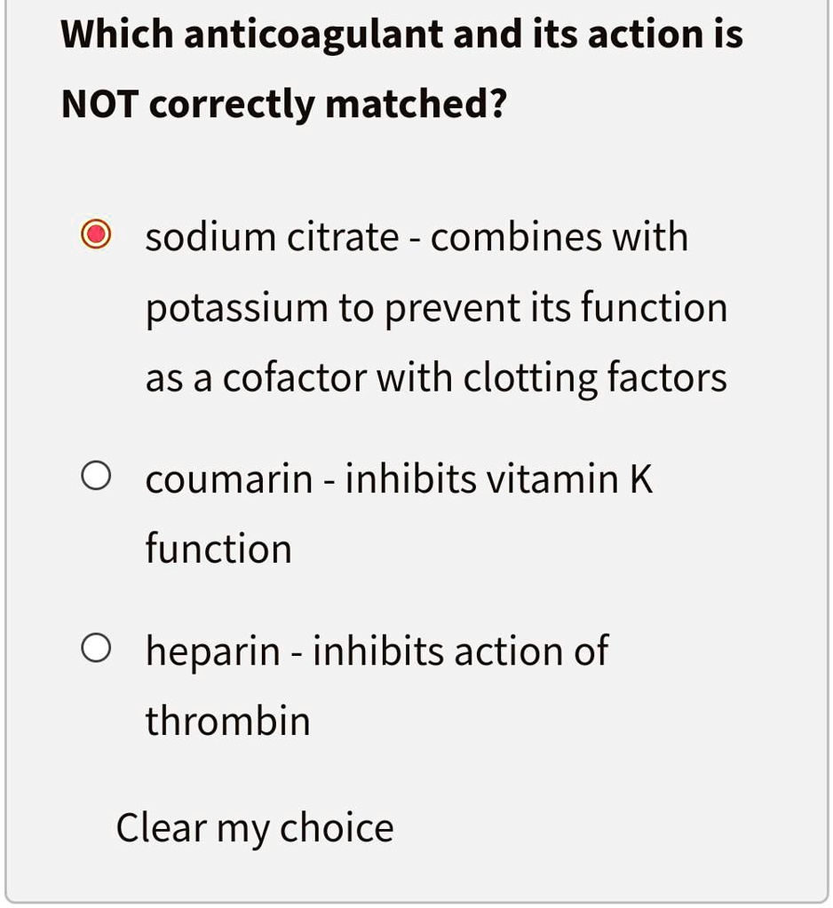Screen dimensions: 833x908
Task: Click the 'heparin - inhibits action of' label line
Action: 377,651
